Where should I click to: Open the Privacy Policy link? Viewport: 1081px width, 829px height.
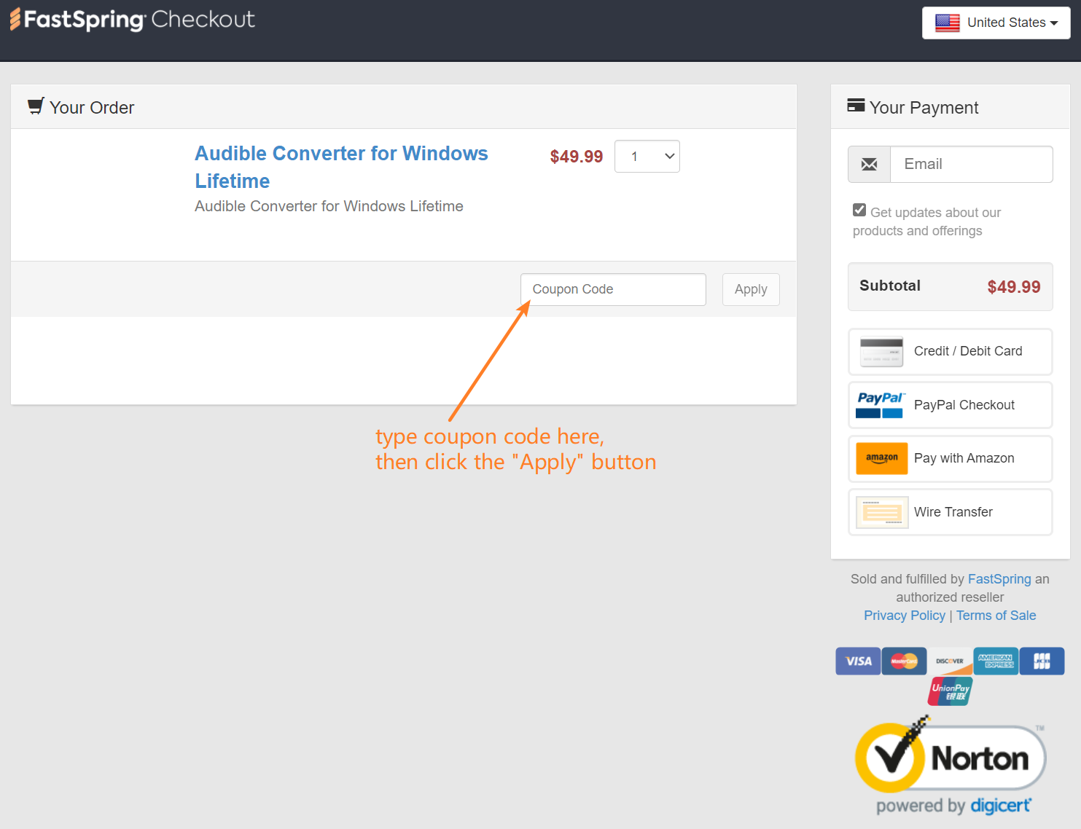pyautogui.click(x=904, y=616)
